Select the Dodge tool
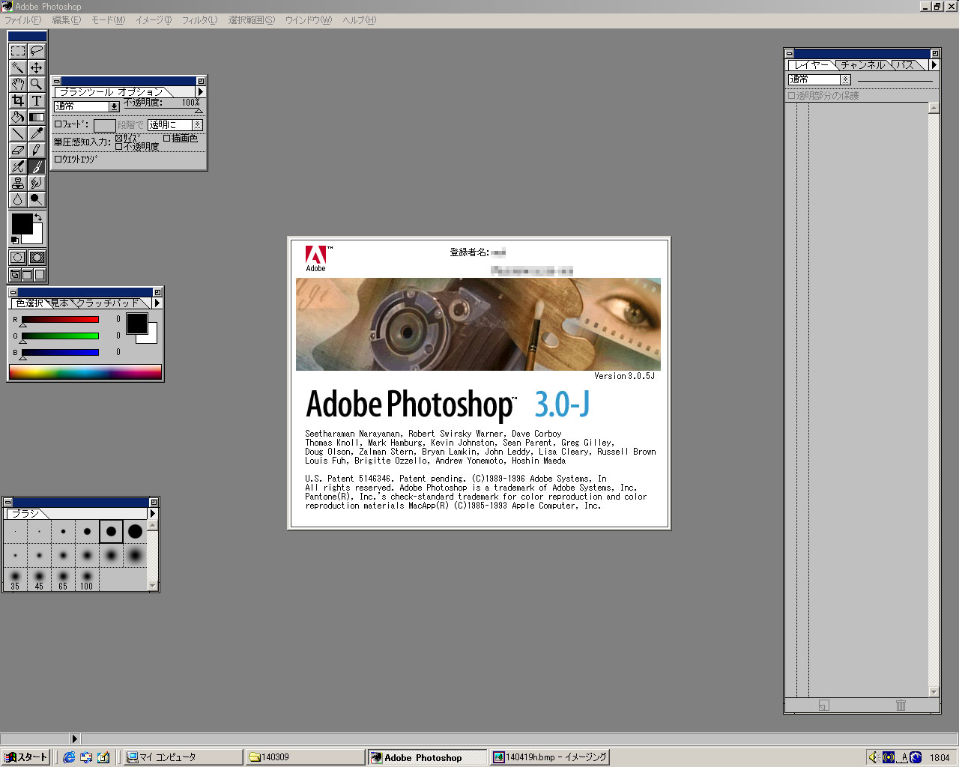Viewport: 959px width, 767px height. coord(36,199)
